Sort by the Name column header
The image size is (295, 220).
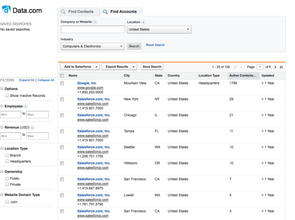(x=73, y=76)
